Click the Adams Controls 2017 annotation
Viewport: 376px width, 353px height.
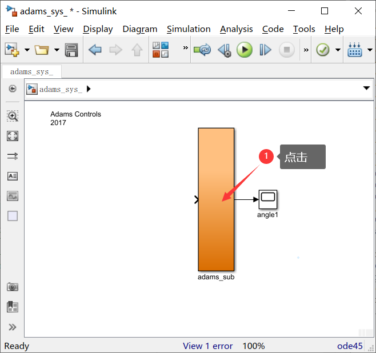coord(75,118)
